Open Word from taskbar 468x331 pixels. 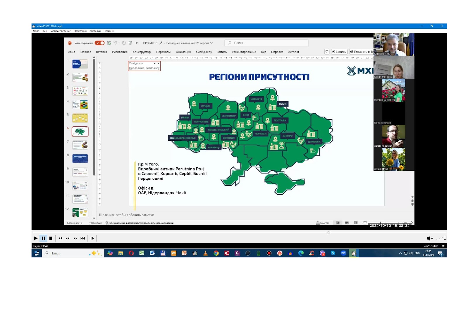click(x=152, y=253)
